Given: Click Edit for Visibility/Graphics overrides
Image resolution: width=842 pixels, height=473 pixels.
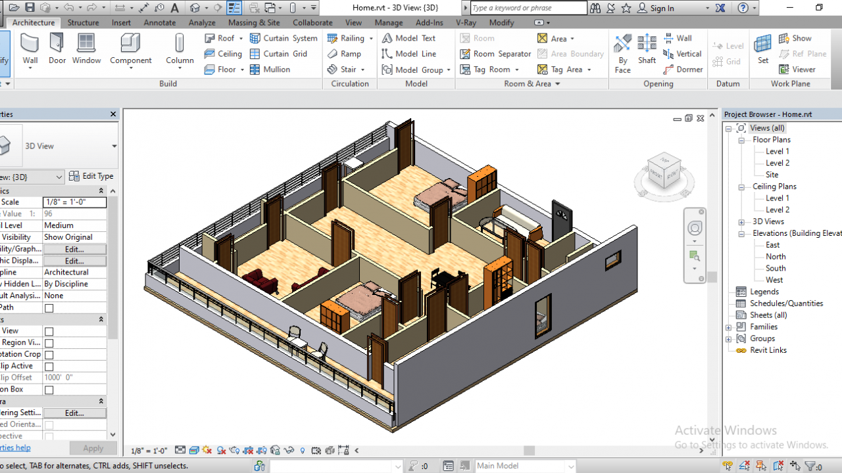Looking at the screenshot, I should 74,249.
